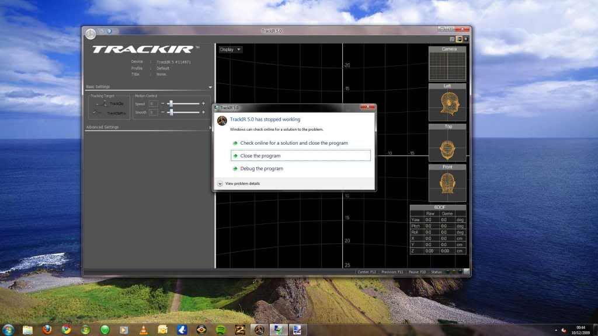Open the Display dropdown in the viewport
Image resolution: width=598 pixels, height=336 pixels.
tap(230, 50)
